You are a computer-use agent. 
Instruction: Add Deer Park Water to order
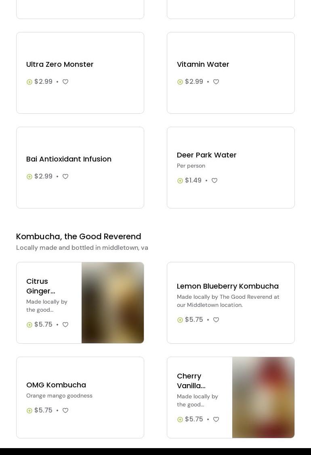tap(180, 181)
